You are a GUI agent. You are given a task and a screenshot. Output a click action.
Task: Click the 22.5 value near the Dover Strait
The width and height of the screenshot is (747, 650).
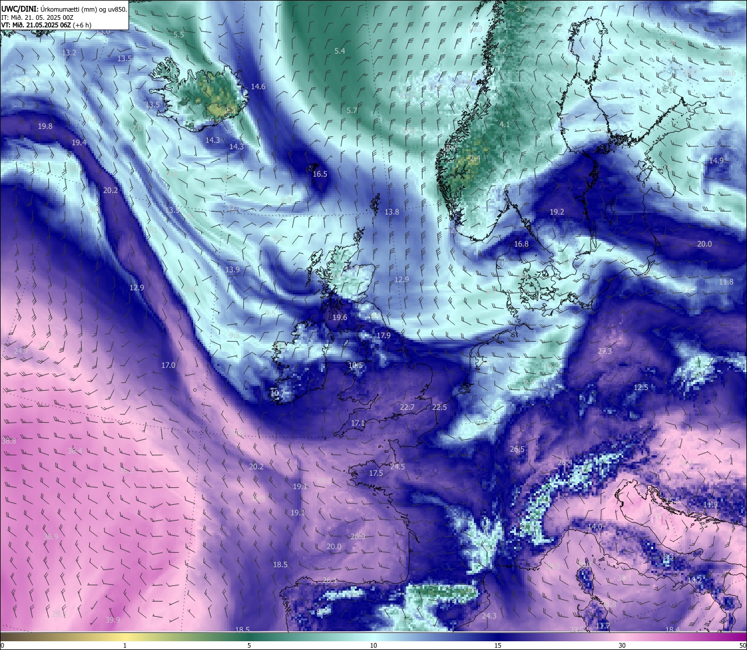439,407
